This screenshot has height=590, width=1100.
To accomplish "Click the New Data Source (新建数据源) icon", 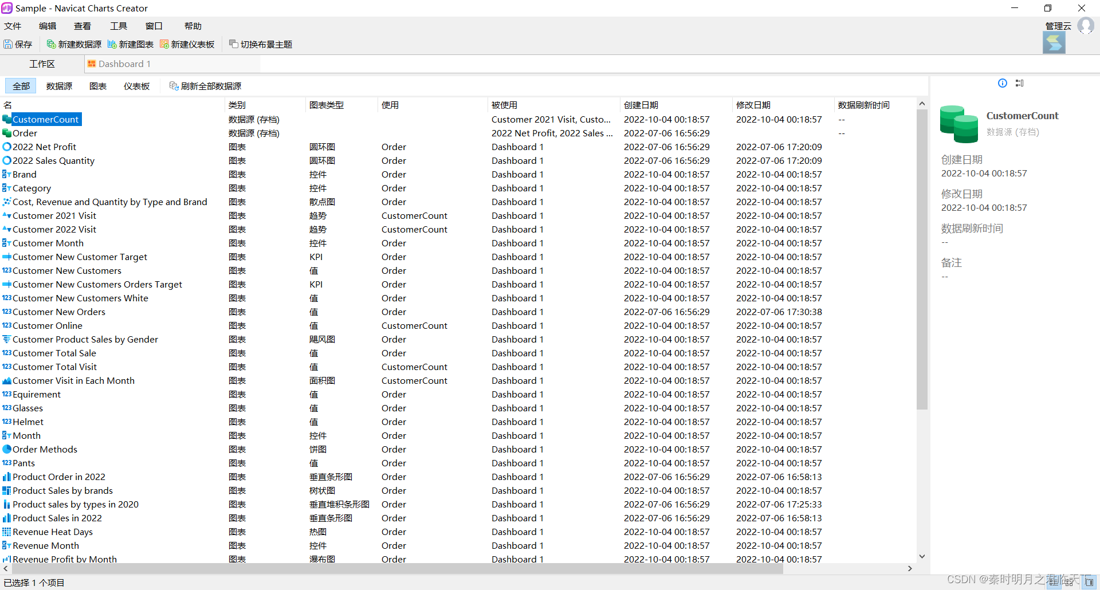I will 51,44.
